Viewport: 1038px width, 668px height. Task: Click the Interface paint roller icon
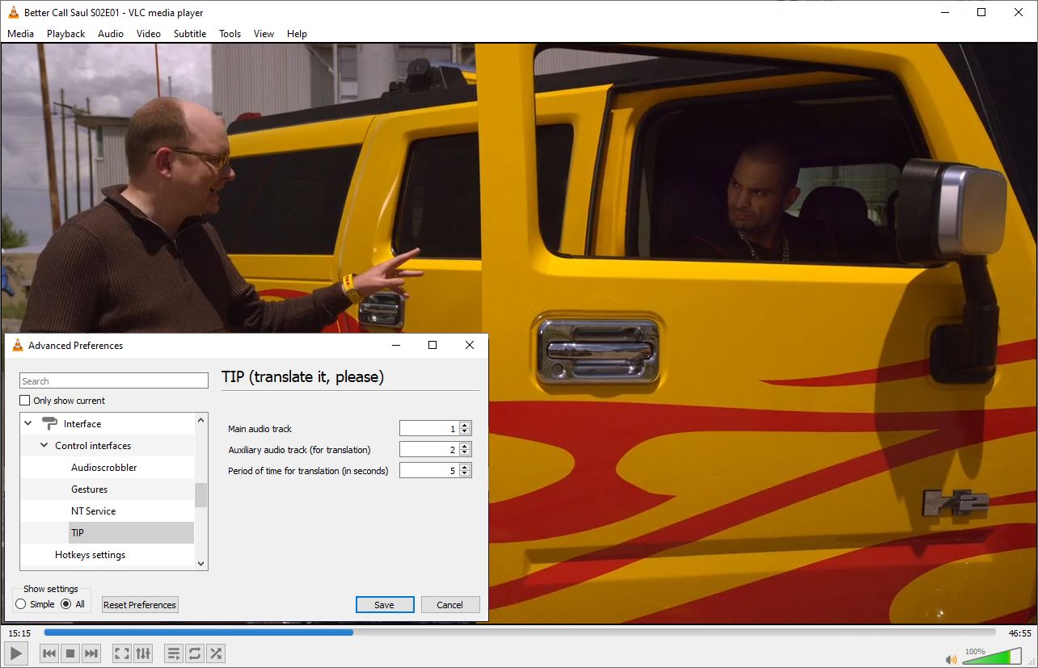[49, 423]
